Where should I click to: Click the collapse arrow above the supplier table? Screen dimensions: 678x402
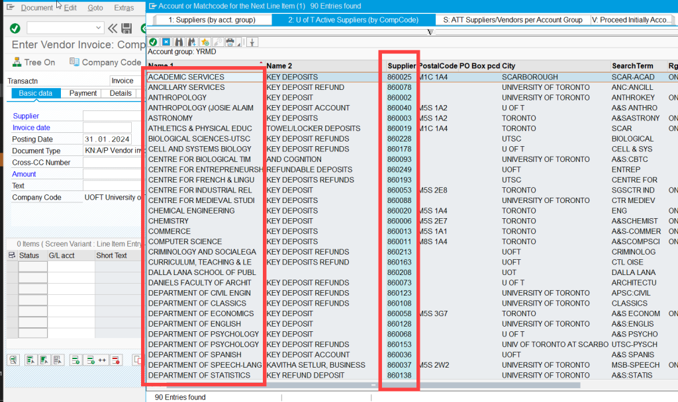point(429,31)
